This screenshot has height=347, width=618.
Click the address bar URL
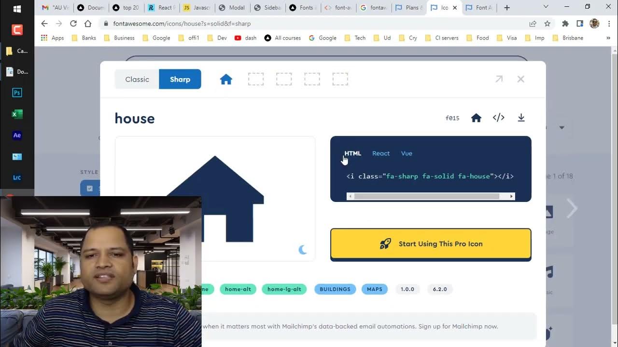182,24
